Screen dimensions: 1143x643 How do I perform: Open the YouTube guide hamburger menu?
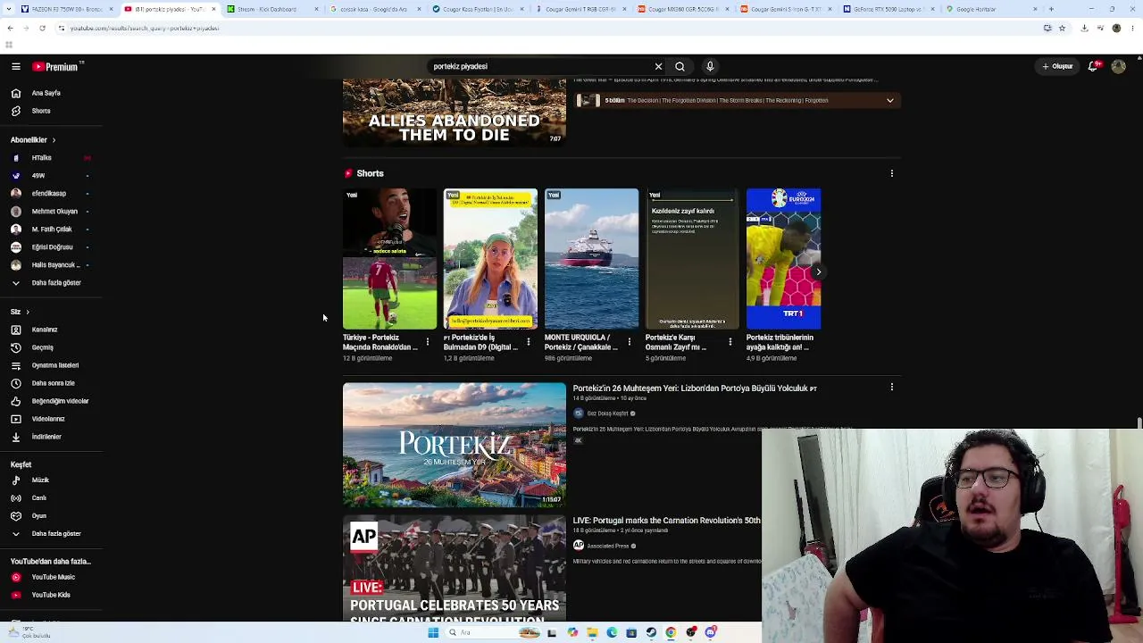click(16, 66)
